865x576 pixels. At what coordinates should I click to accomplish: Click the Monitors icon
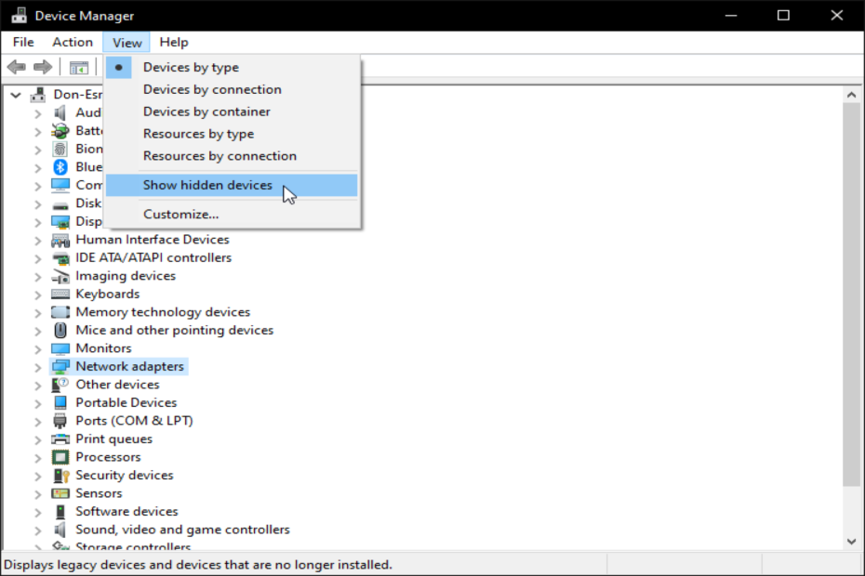60,348
